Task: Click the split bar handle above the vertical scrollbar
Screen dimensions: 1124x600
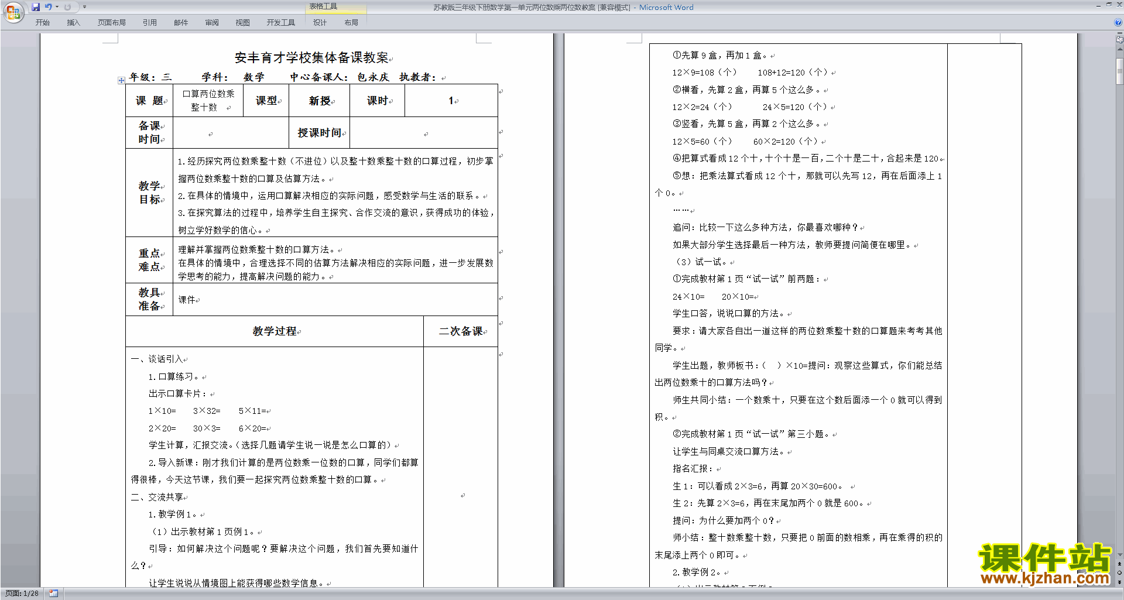Action: click(1119, 33)
